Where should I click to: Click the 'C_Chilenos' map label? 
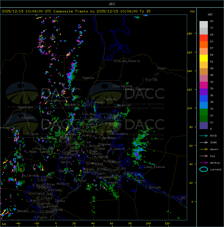tap(26, 118)
